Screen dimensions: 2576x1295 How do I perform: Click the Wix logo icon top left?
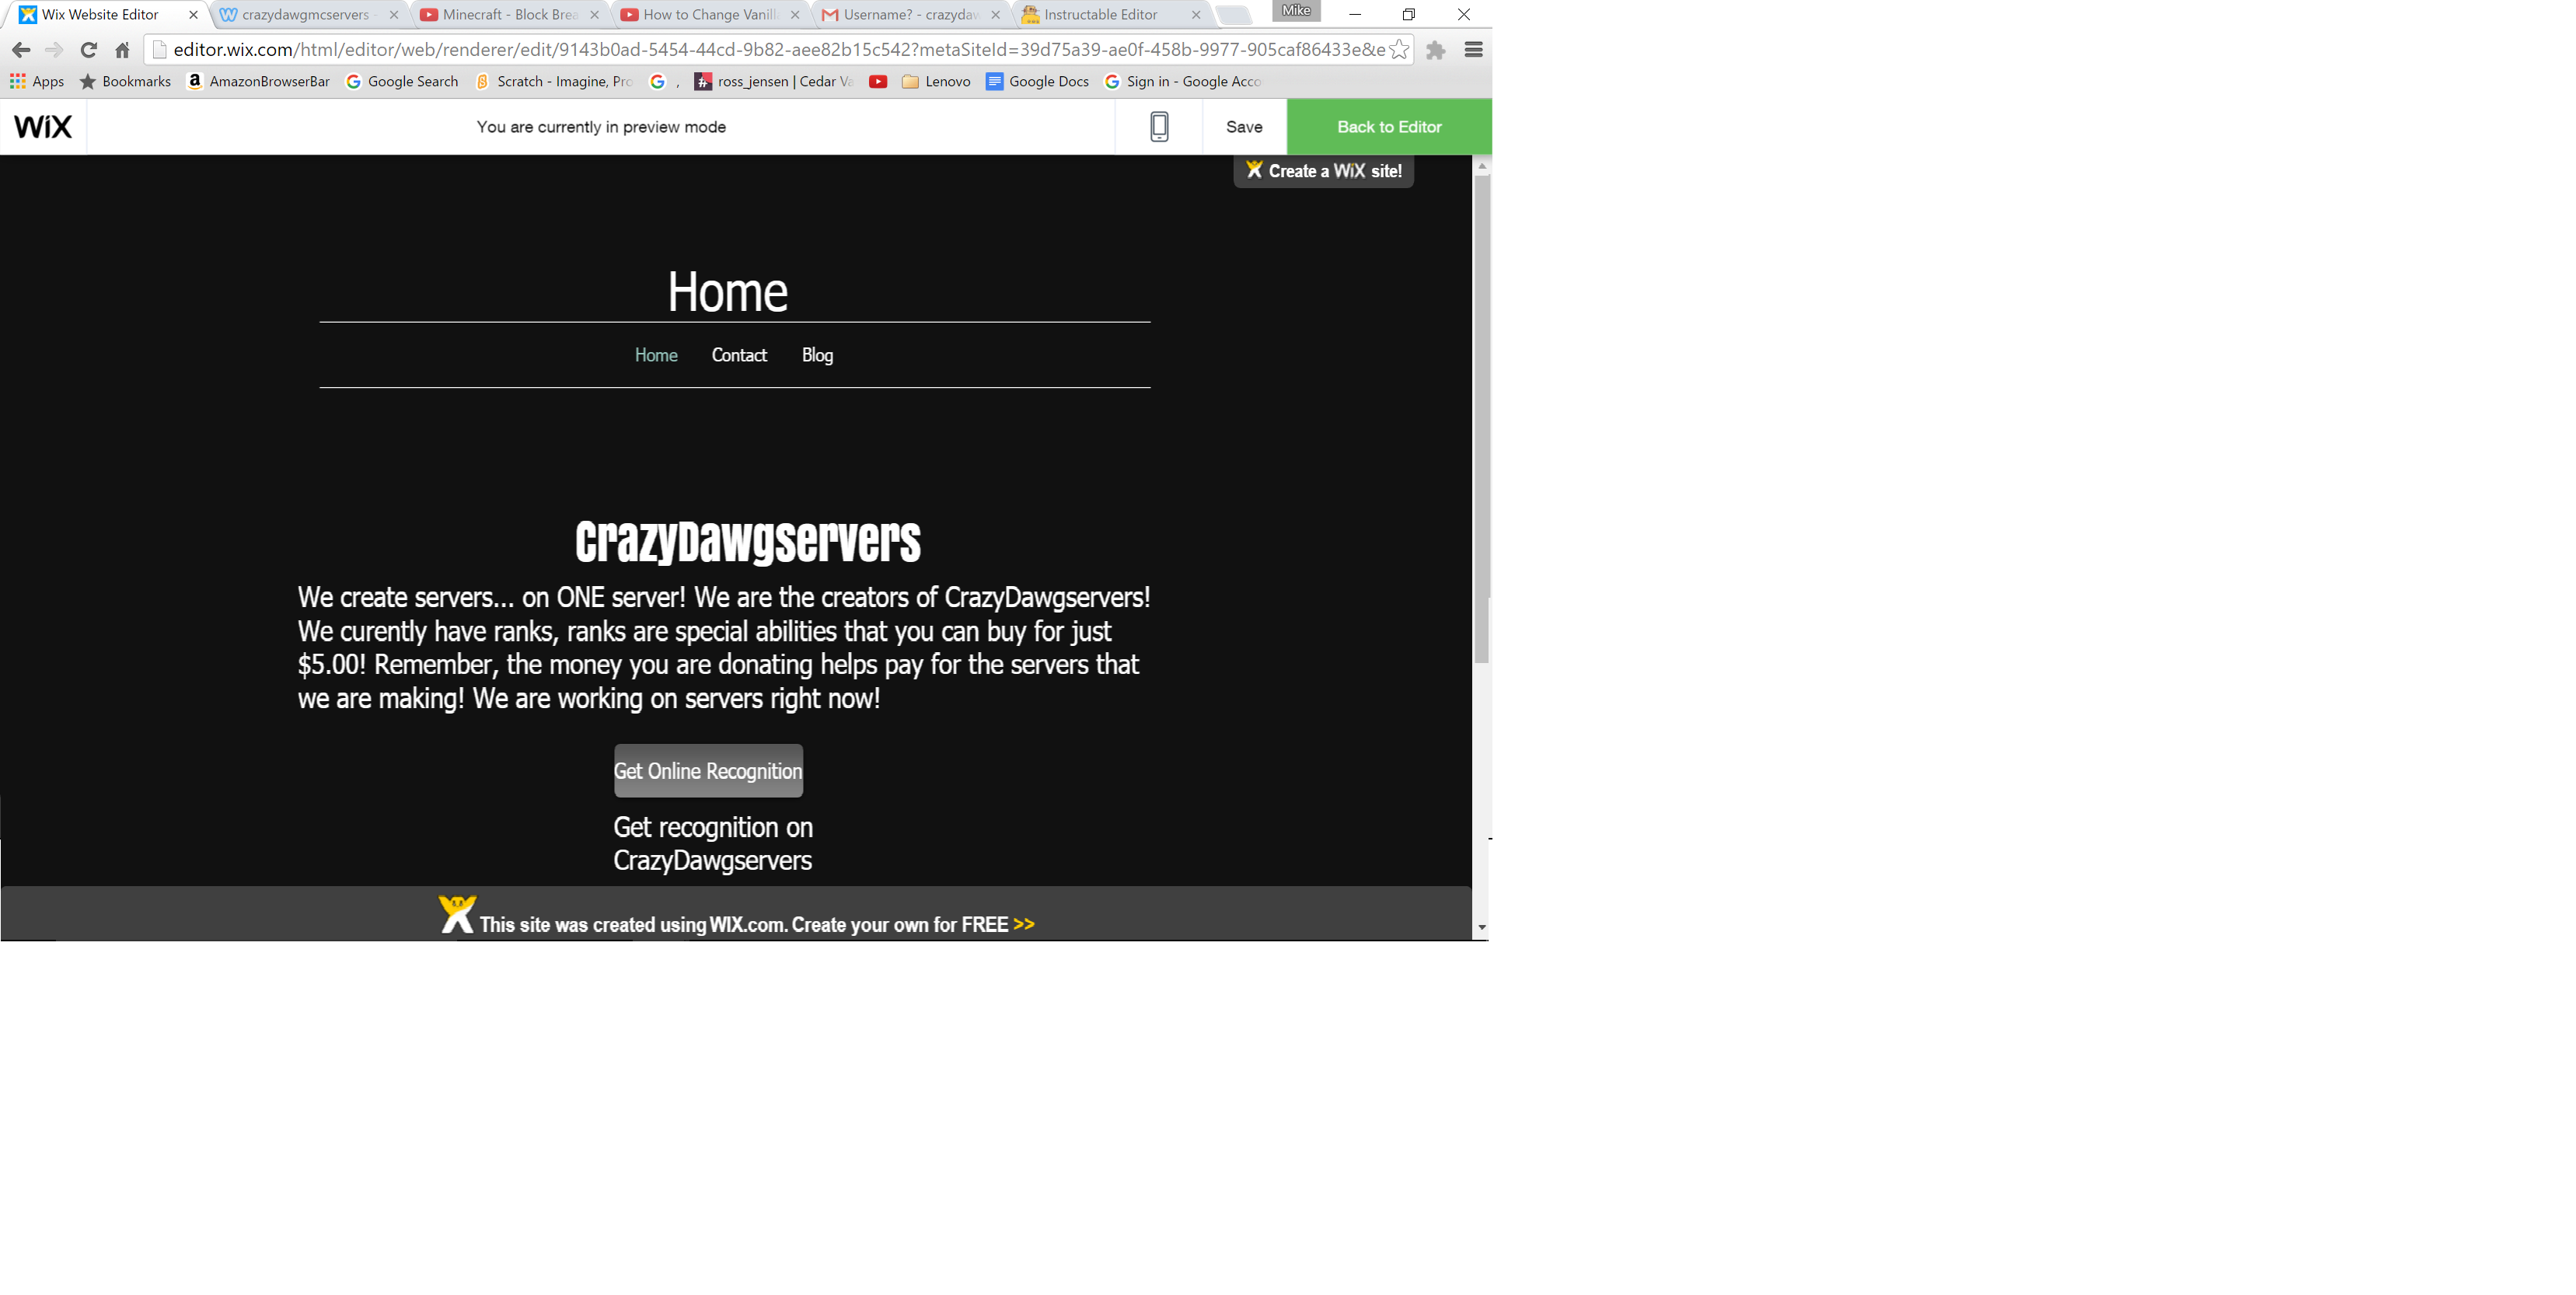point(43,126)
